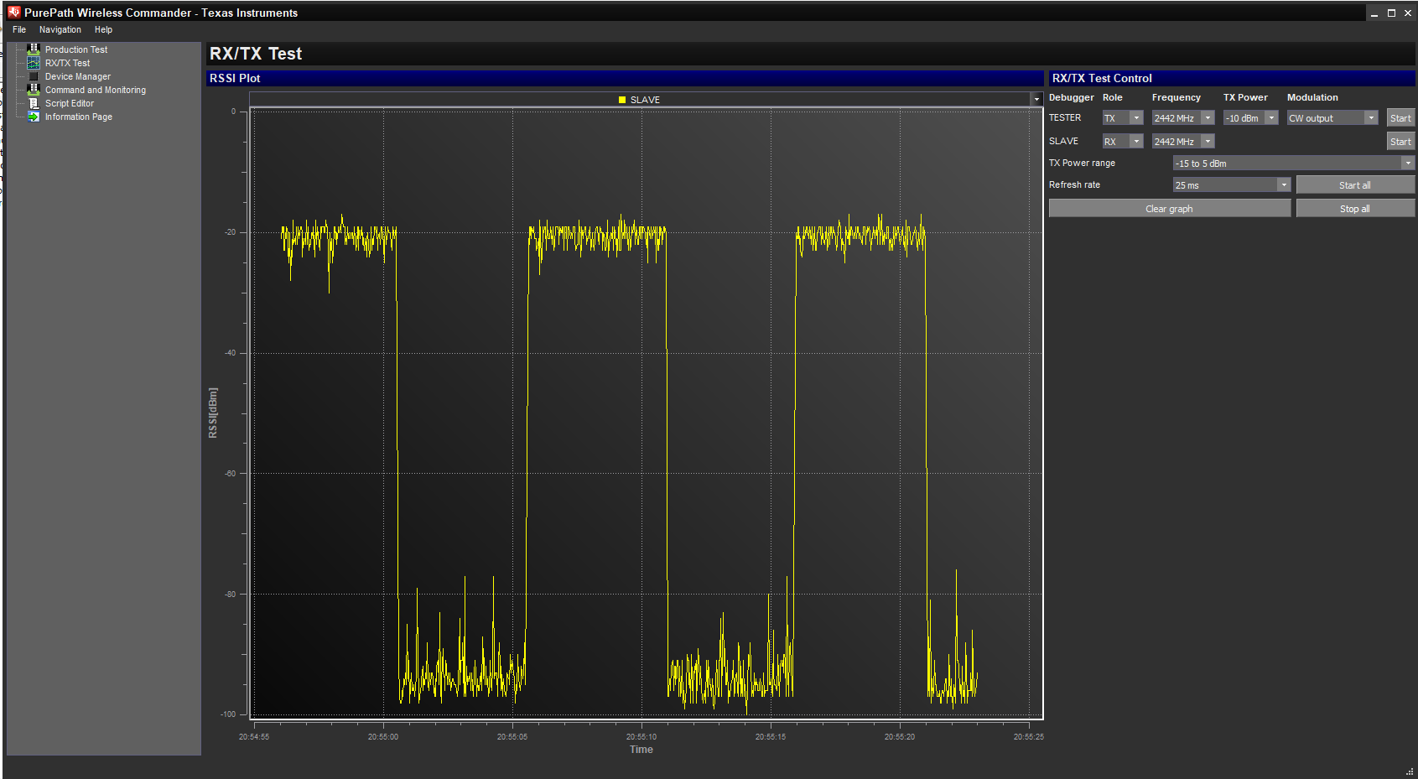Select the RX/TX Test icon in navigation tree
1418x779 pixels.
[x=34, y=63]
